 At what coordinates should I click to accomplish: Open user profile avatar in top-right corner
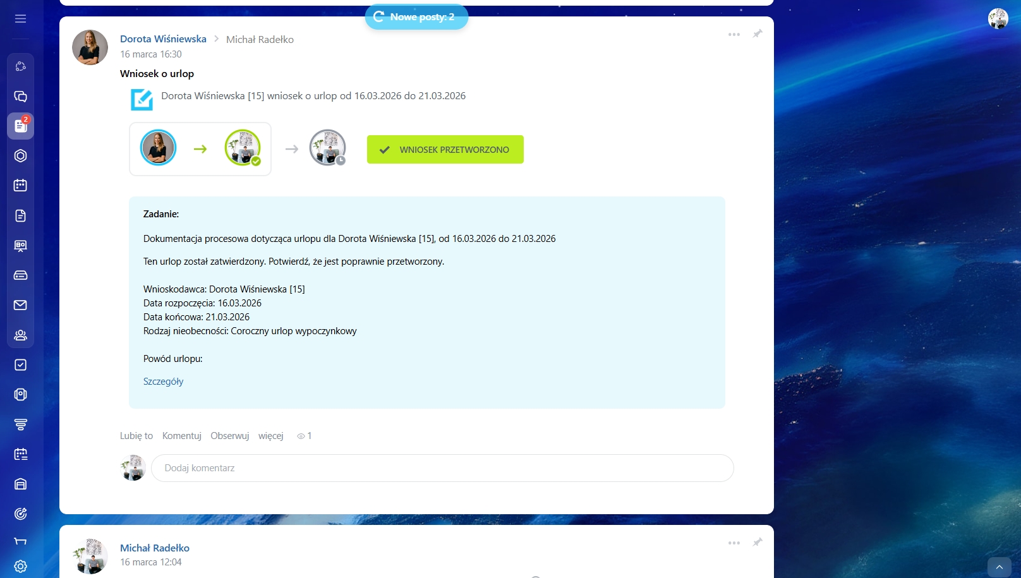[998, 19]
